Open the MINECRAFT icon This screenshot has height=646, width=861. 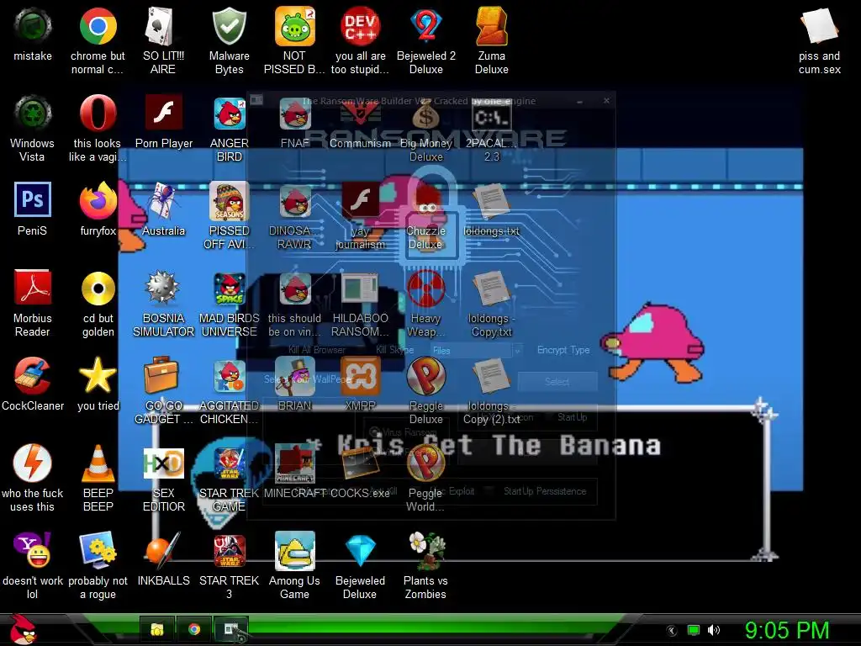295,463
